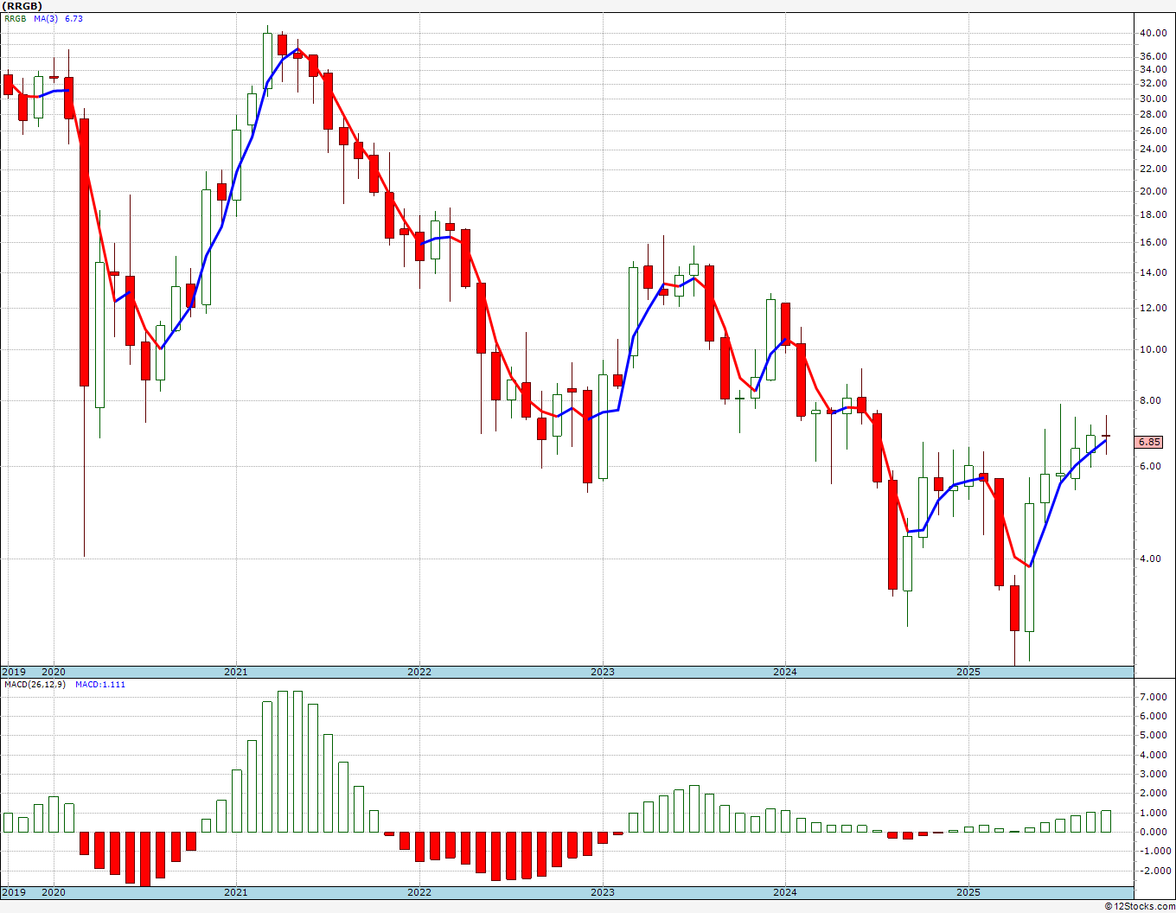The image size is (1176, 913).
Task: Click the large red candlestick of early 2020
Action: tap(84, 252)
